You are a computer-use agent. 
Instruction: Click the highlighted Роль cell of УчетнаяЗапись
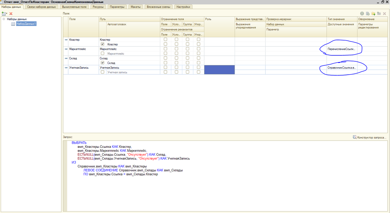point(219,70)
